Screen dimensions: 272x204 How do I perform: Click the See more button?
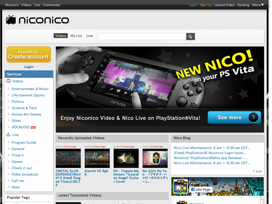[x=234, y=117]
